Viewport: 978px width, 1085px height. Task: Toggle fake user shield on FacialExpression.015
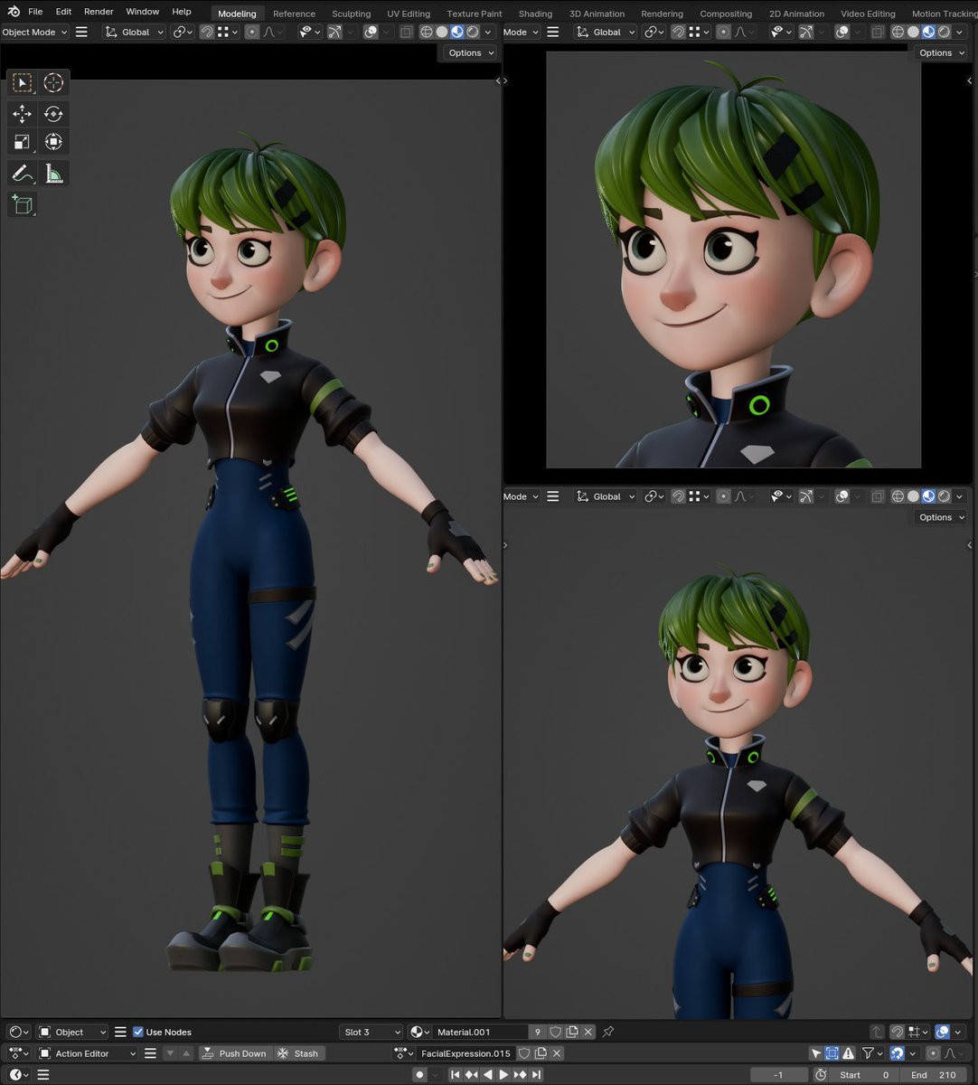point(524,1053)
